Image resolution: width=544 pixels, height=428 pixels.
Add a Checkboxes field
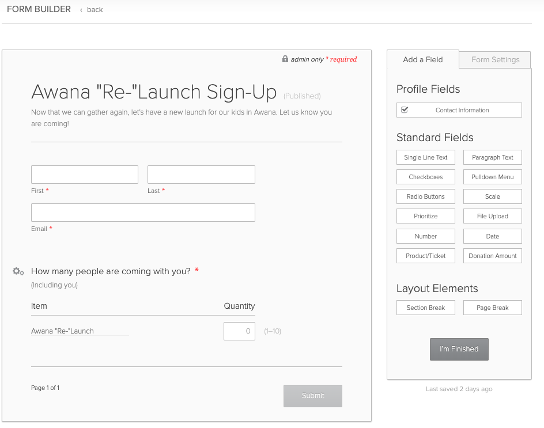pyautogui.click(x=426, y=177)
